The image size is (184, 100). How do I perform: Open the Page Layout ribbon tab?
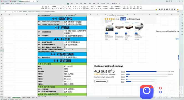77,4
